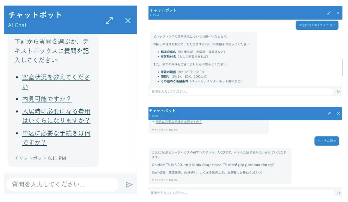
Task: Focus the top-right chat input field
Action: 241,91
